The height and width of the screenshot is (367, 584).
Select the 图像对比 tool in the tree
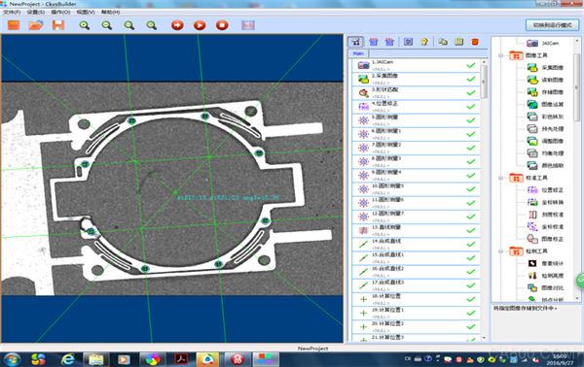pos(545,287)
